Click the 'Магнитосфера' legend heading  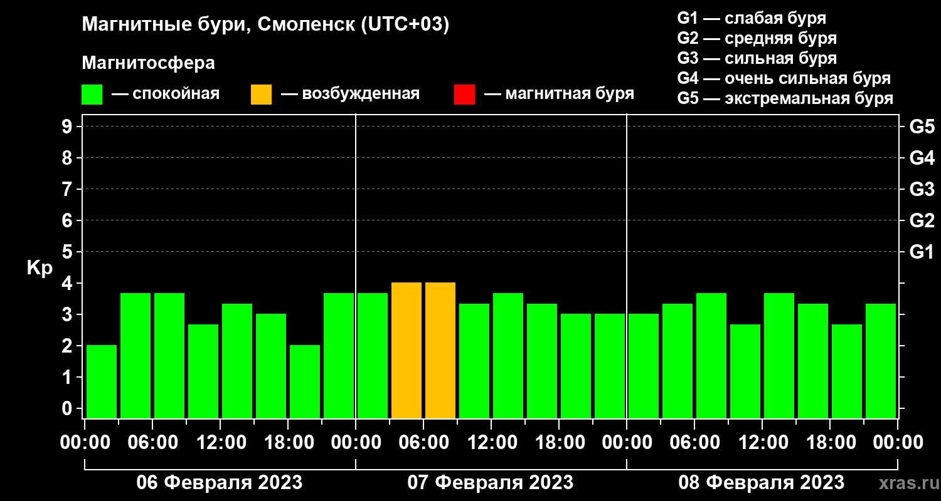tap(149, 63)
